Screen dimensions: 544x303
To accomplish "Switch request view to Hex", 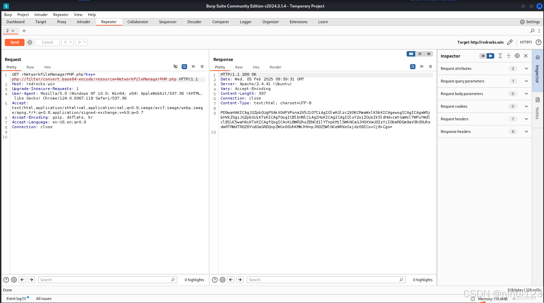I will click(x=47, y=67).
